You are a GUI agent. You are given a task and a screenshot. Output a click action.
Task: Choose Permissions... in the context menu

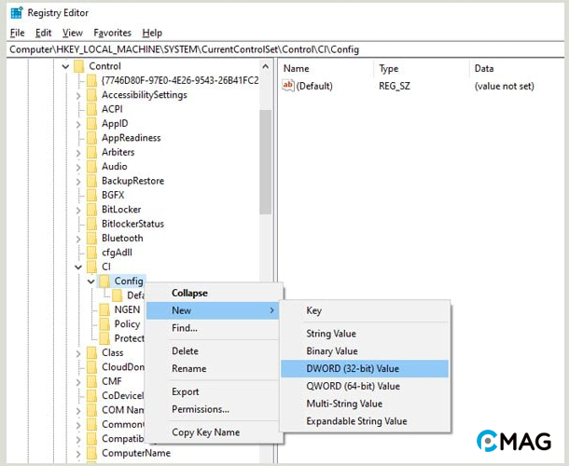200,409
